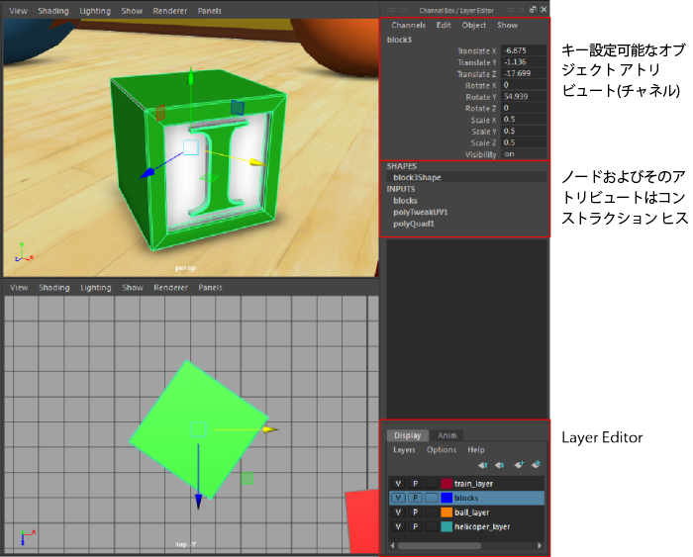Toggle visibility of blocks layer
693x557 pixels.
[x=398, y=498]
